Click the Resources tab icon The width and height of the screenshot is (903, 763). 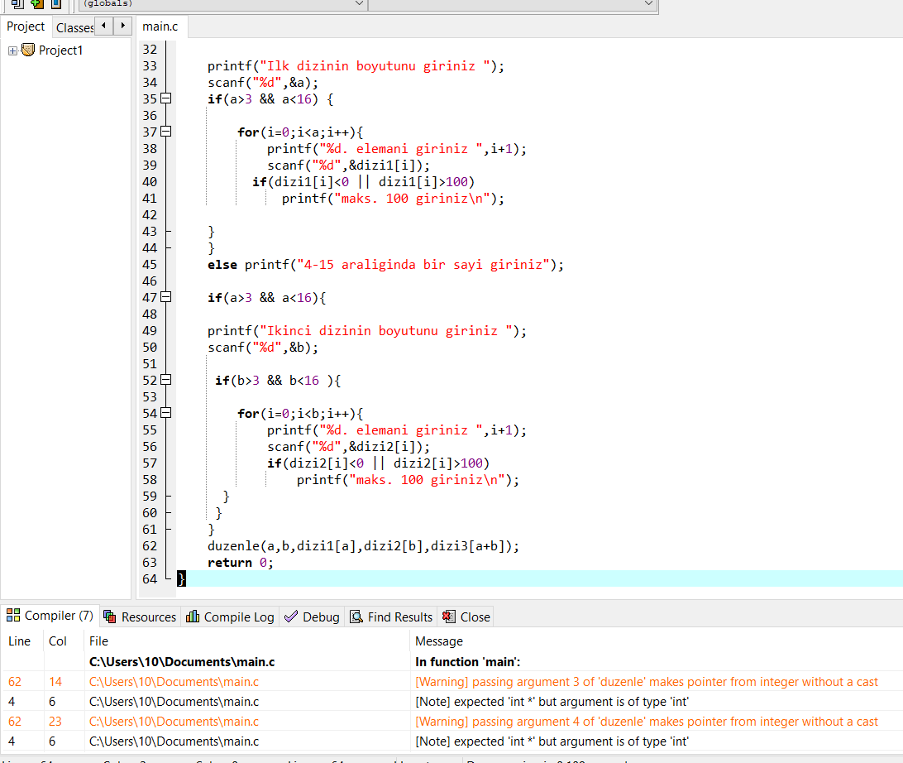[109, 617]
